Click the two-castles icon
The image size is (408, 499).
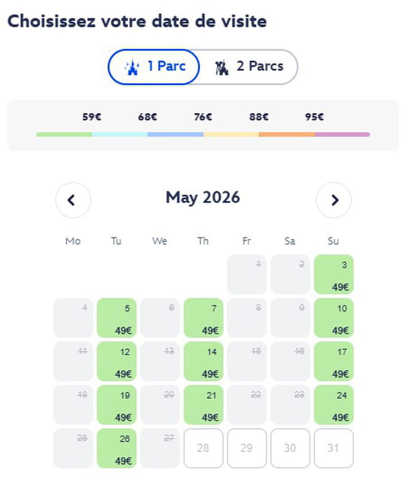point(222,67)
